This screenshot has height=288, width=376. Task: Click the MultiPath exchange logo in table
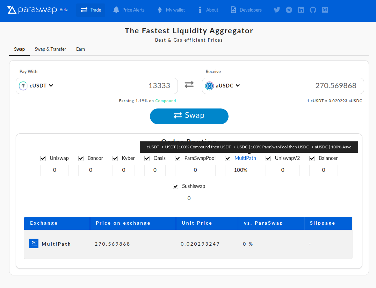point(34,243)
